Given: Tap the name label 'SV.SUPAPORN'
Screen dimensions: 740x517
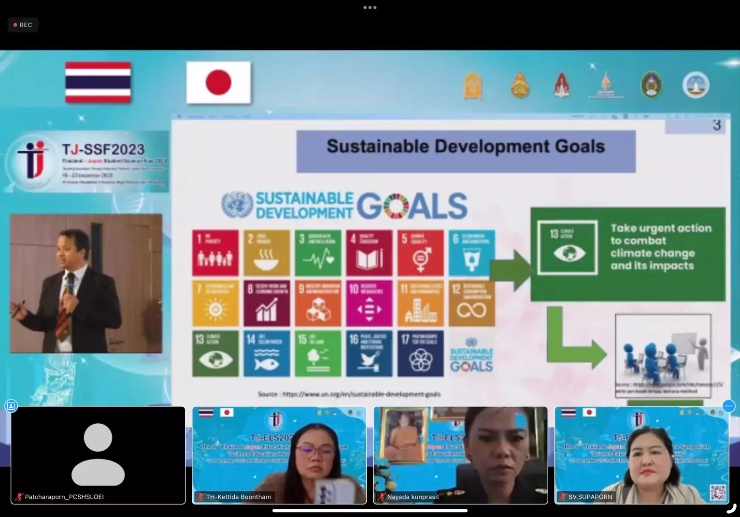Looking at the screenshot, I should click(590, 497).
